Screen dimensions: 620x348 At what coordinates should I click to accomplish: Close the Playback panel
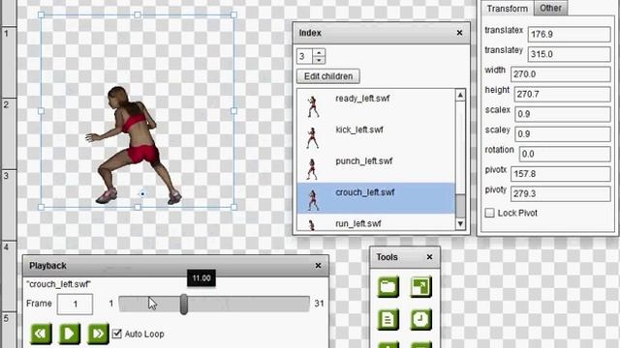click(x=318, y=266)
